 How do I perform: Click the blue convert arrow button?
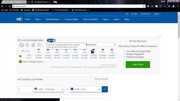coord(105,89)
